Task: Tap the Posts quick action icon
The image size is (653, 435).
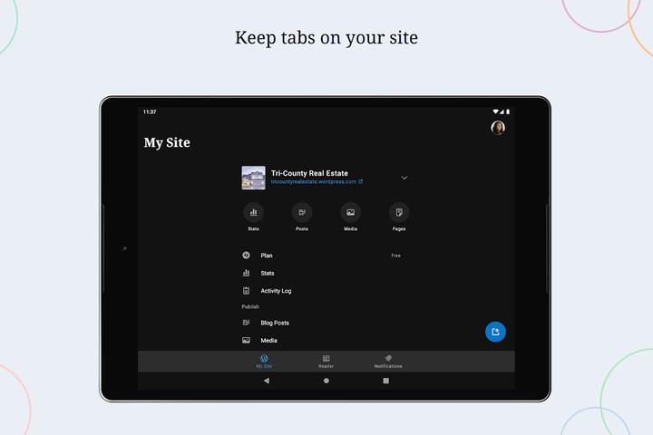Action: pyautogui.click(x=302, y=212)
